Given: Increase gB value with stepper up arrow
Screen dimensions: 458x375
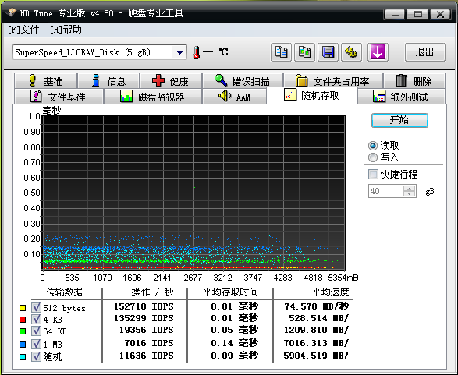Looking at the screenshot, I should (409, 188).
